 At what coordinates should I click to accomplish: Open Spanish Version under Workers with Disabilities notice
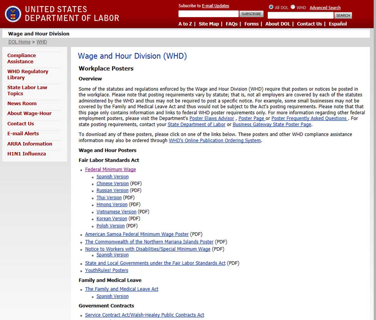click(x=112, y=255)
